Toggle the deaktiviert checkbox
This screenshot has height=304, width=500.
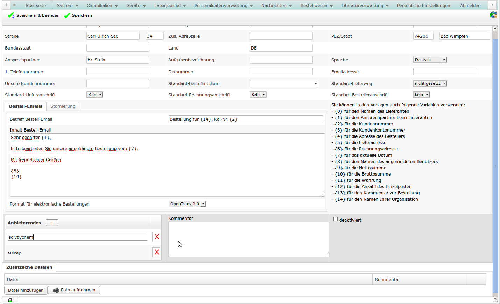336,219
